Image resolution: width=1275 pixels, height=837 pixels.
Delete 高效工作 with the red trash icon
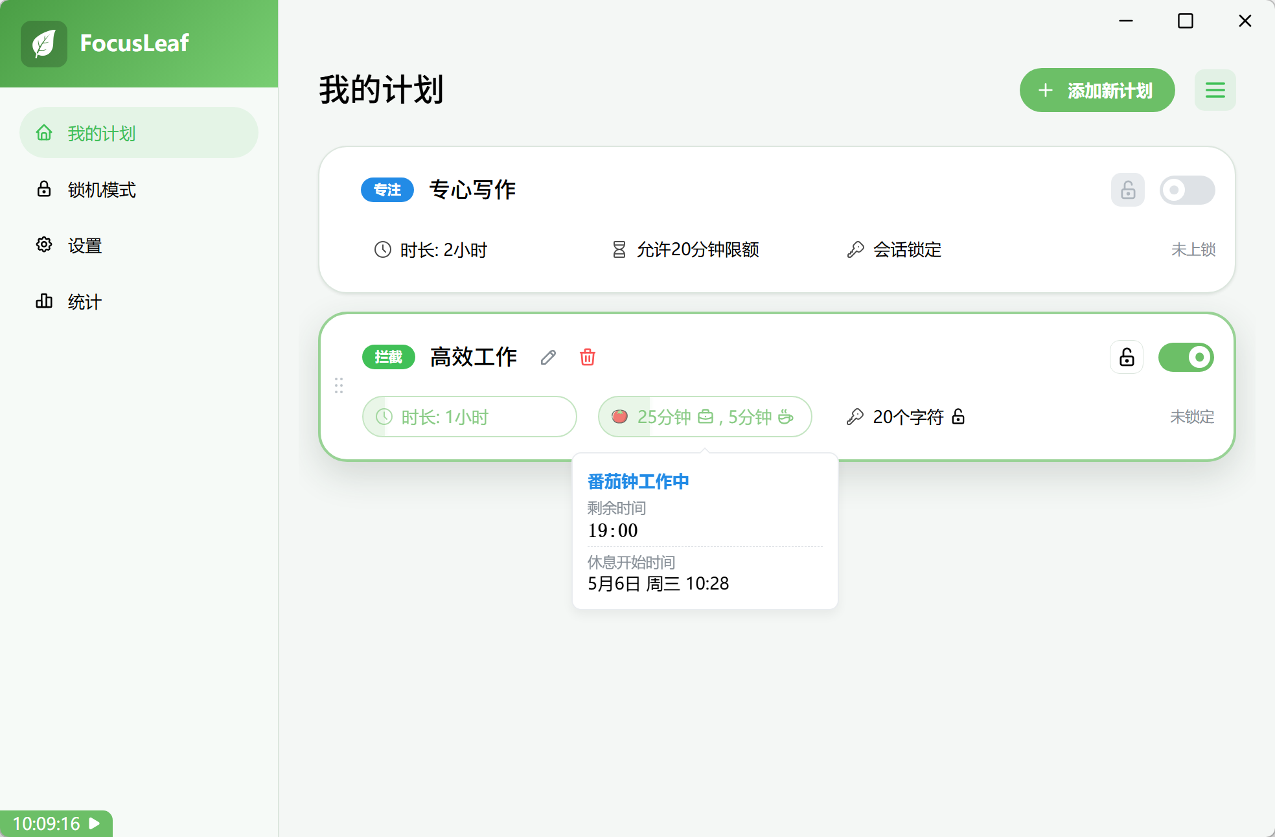[x=588, y=357]
